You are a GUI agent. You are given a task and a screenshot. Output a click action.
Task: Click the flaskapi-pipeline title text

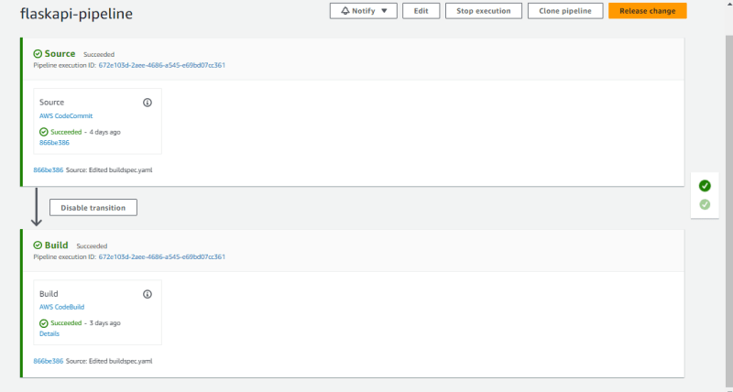pyautogui.click(x=76, y=14)
